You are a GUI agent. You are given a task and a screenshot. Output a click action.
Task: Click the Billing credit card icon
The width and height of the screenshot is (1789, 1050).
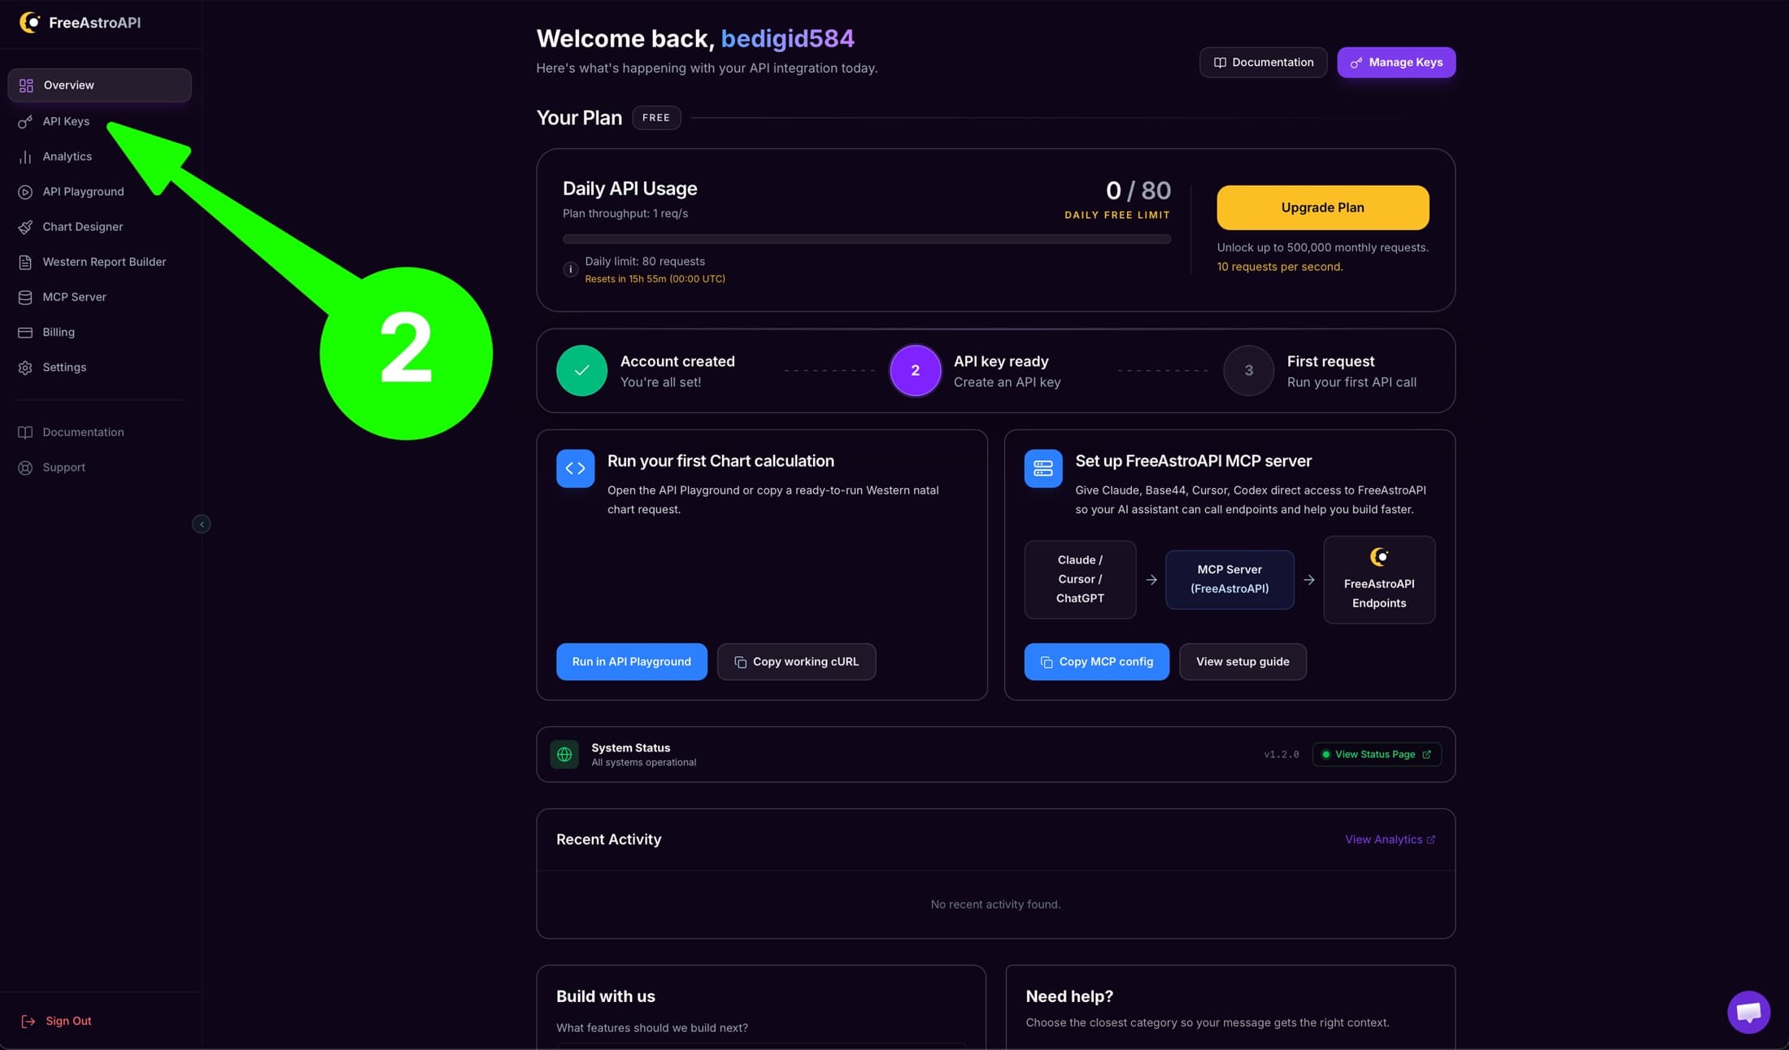click(x=25, y=332)
